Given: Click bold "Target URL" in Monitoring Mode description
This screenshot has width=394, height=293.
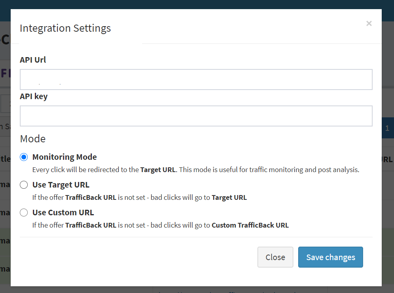Looking at the screenshot, I should (158, 170).
